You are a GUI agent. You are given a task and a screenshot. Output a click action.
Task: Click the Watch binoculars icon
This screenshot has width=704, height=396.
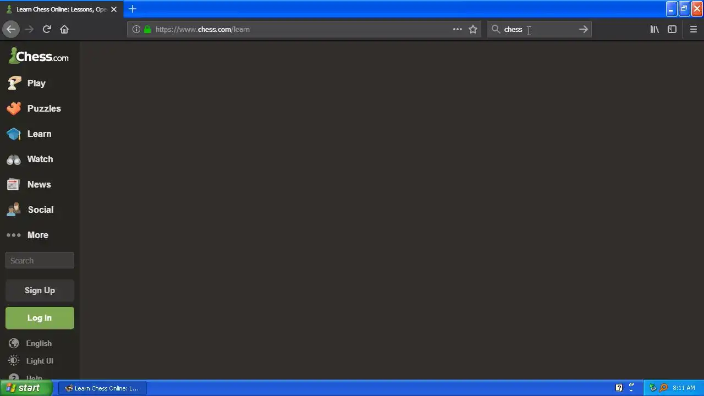pyautogui.click(x=14, y=159)
